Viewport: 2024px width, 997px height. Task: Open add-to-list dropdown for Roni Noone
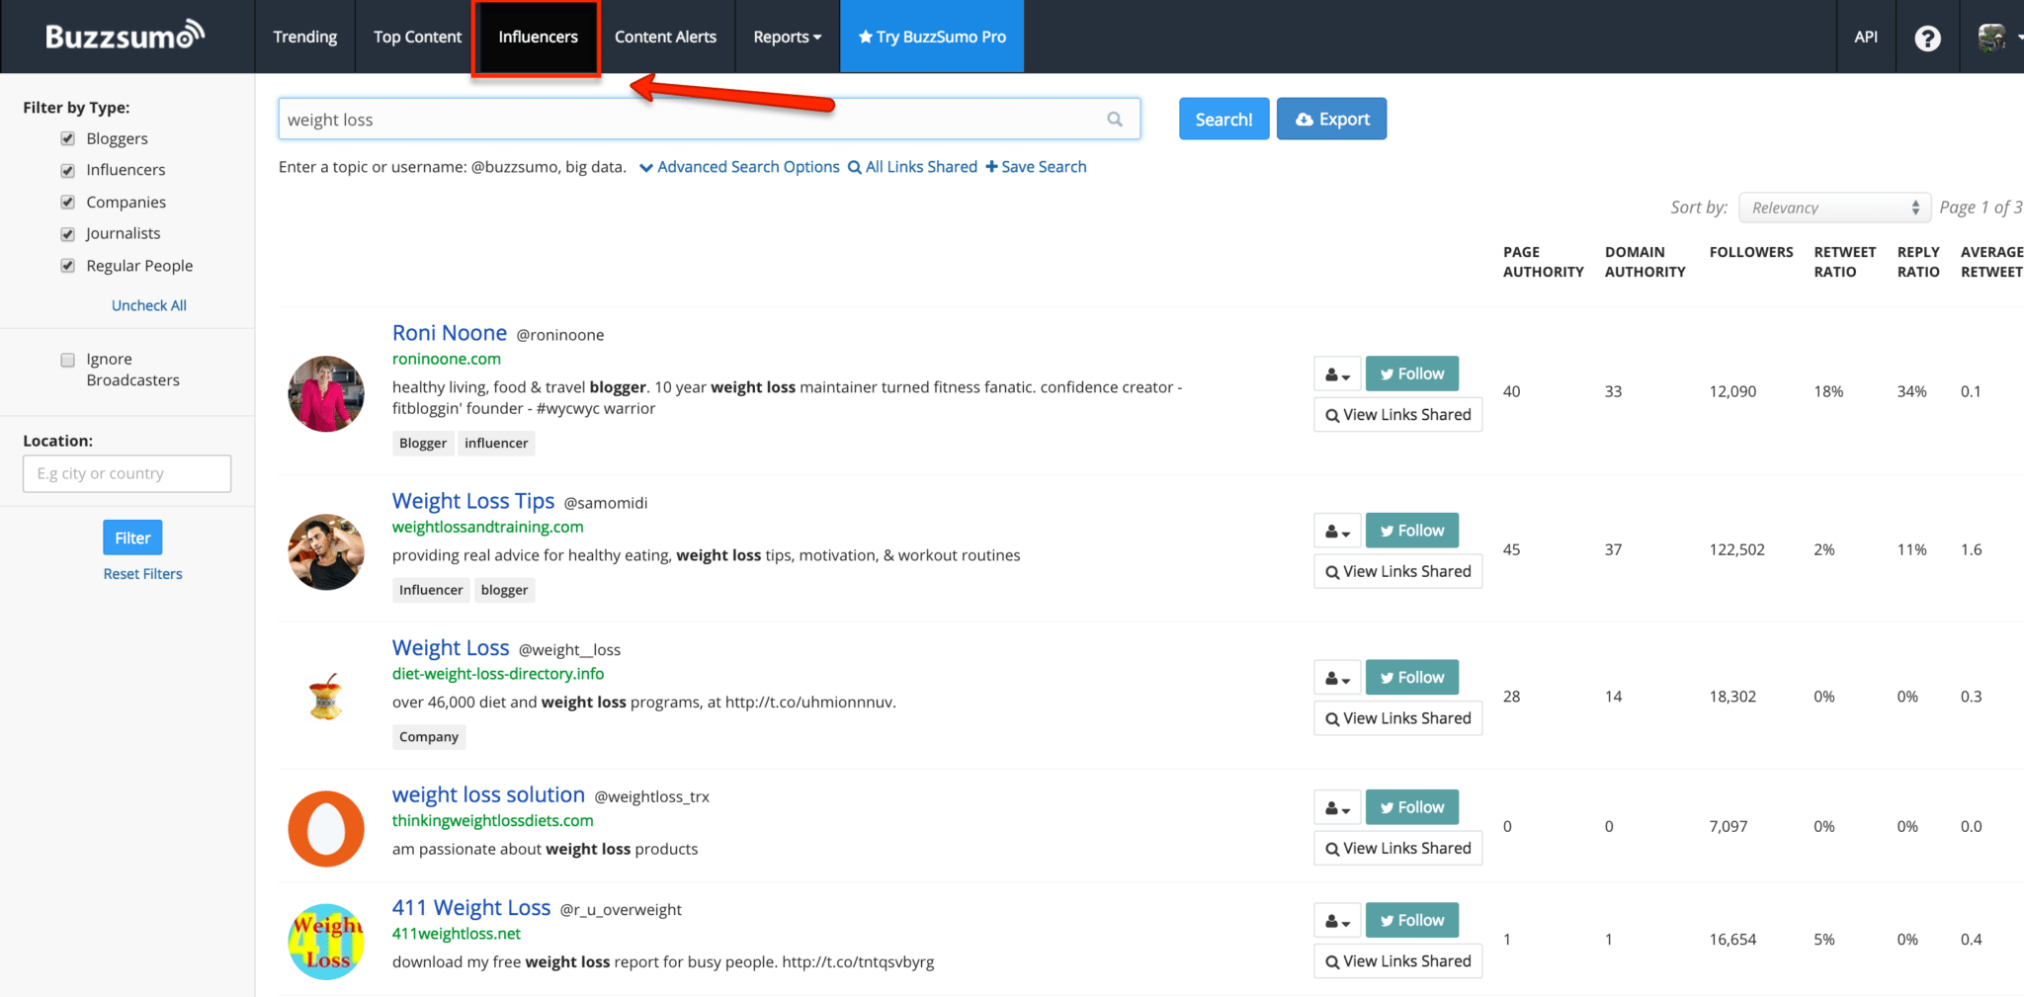coord(1337,374)
